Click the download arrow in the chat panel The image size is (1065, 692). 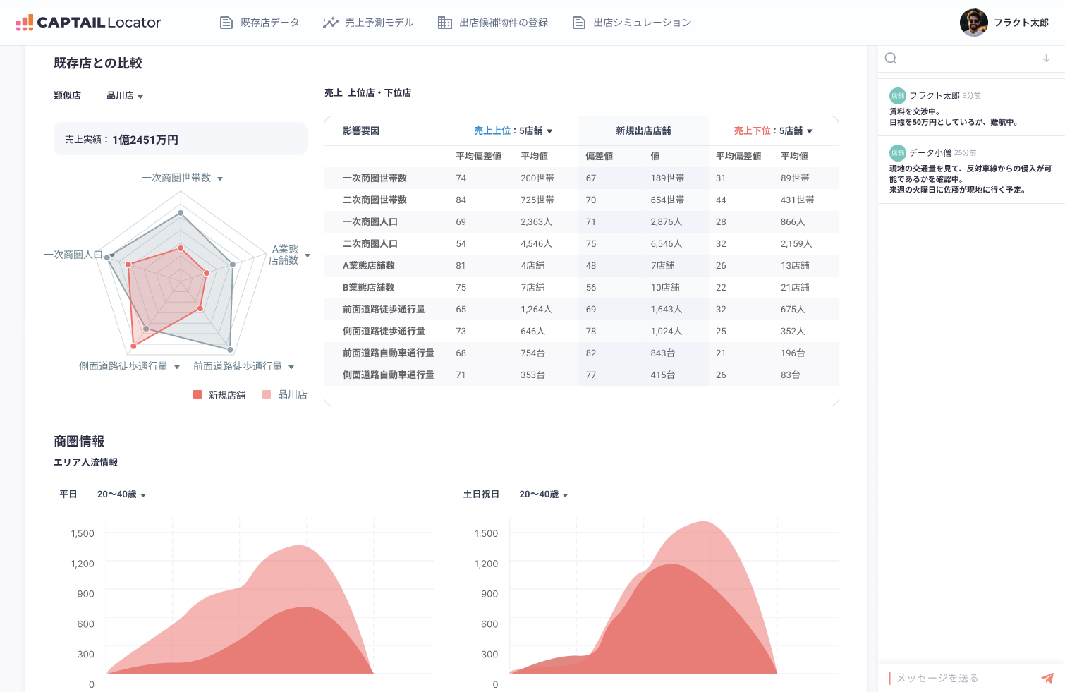pos(1047,59)
